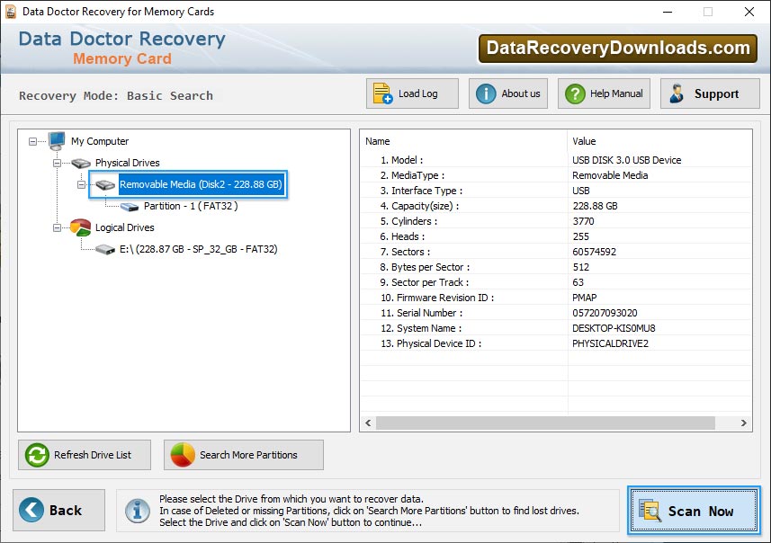Minimize the Data Doctor Recovery window
This screenshot has height=543, width=771.
click(x=668, y=12)
